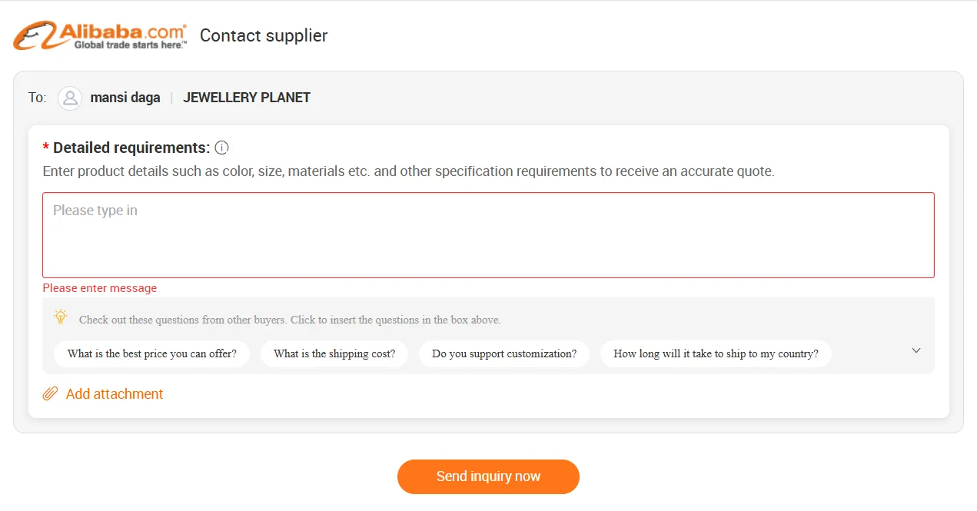The height and width of the screenshot is (511, 977).
Task: Click the 'Enter product details' instruction text
Action: coord(408,171)
